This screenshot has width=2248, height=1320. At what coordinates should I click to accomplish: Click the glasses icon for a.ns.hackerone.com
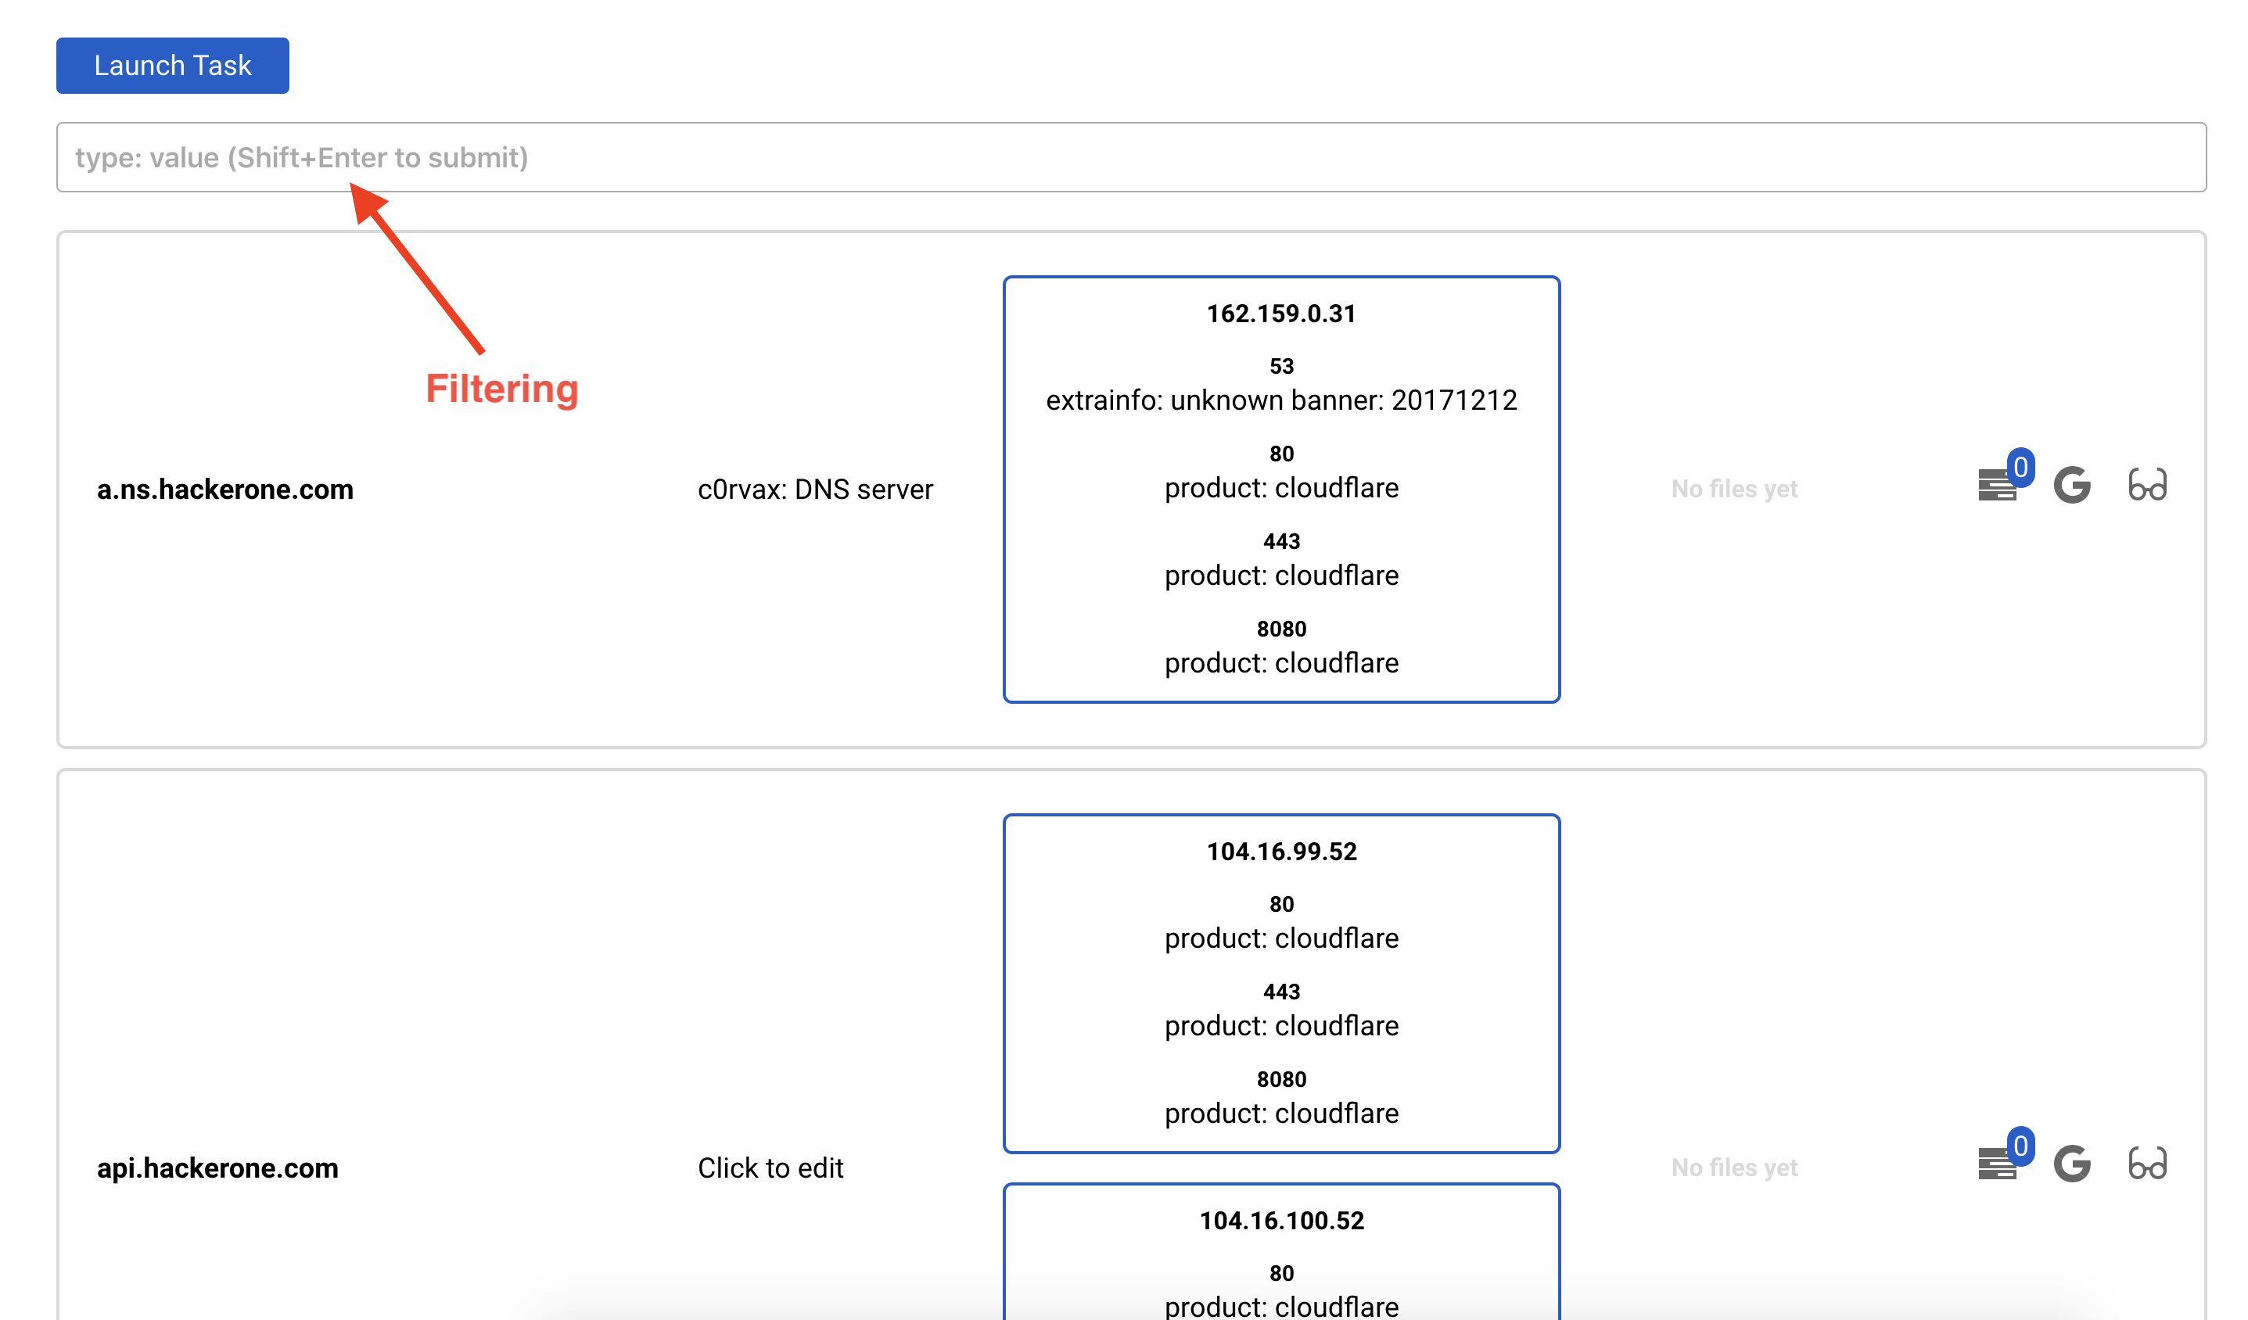pos(2146,485)
